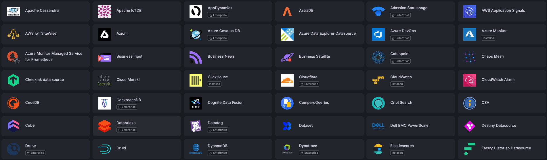Click the CnosDB orange logo
Image resolution: width=547 pixels, height=160 pixels.
click(x=13, y=103)
